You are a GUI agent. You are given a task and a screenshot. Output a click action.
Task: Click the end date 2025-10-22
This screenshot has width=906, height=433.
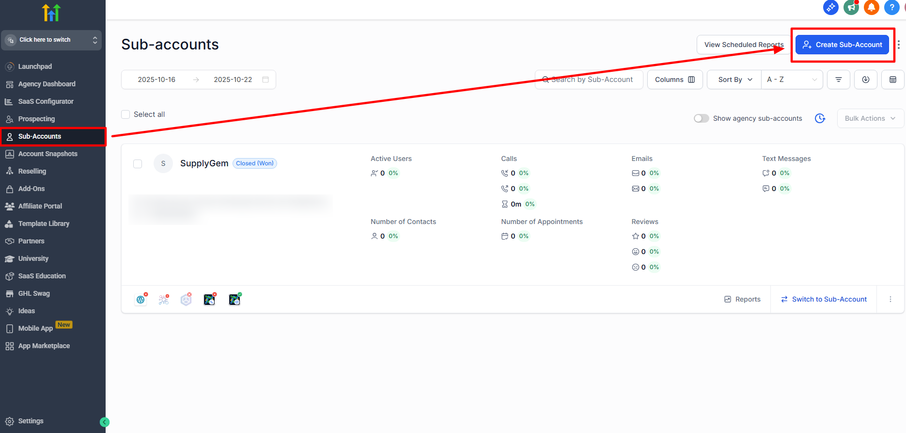coord(233,80)
